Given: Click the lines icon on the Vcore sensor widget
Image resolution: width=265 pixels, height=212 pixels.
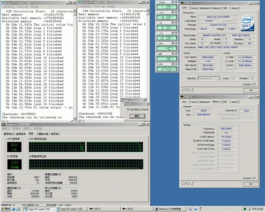Looking at the screenshot, I should [x=173, y=2].
